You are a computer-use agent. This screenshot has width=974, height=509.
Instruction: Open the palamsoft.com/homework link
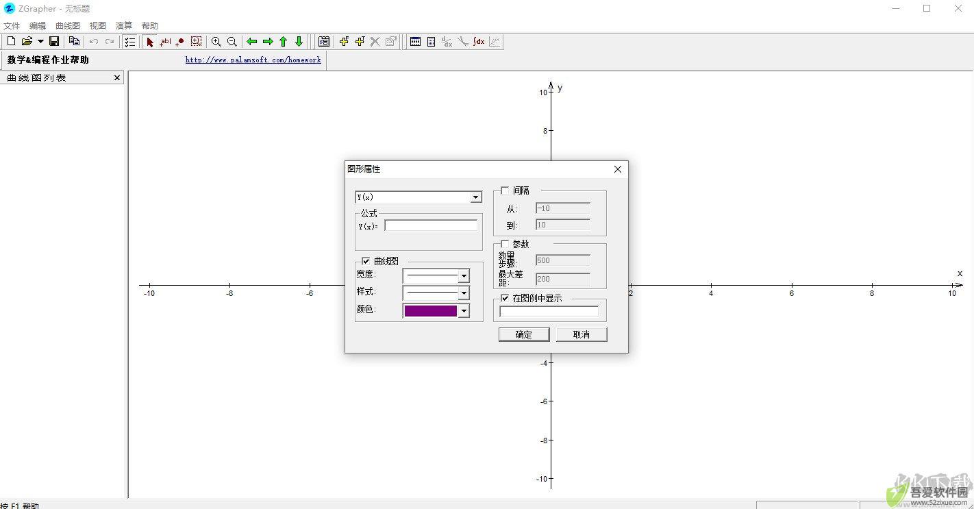pos(253,60)
